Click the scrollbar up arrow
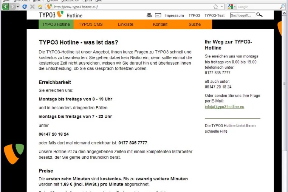288x192 pixels. pos(284,13)
